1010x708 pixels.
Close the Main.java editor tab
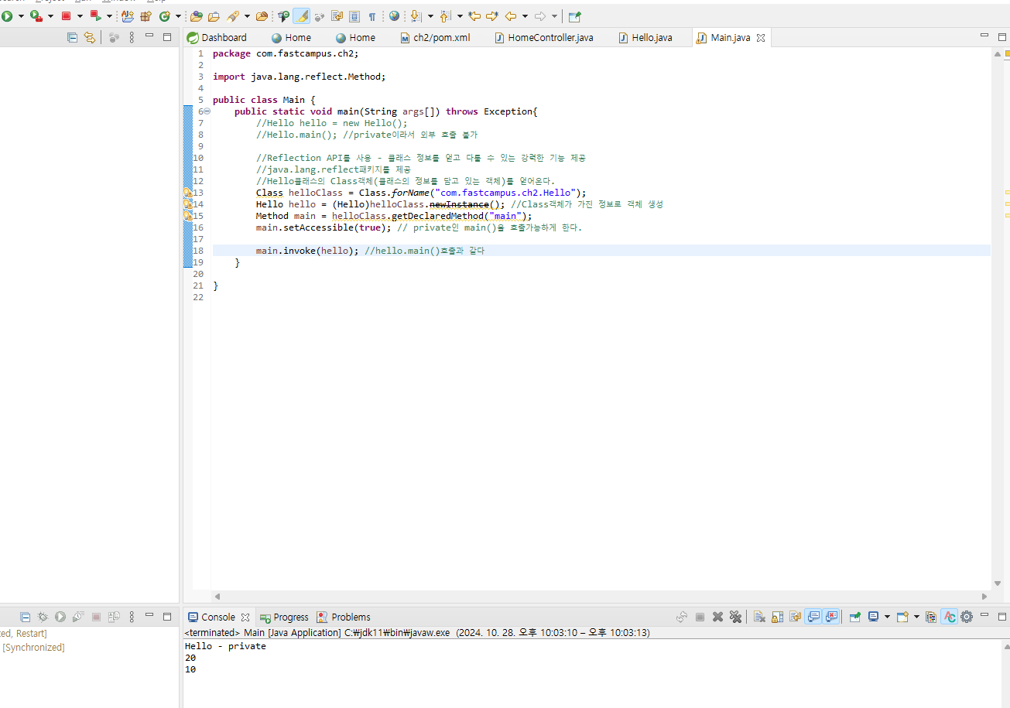(x=761, y=37)
